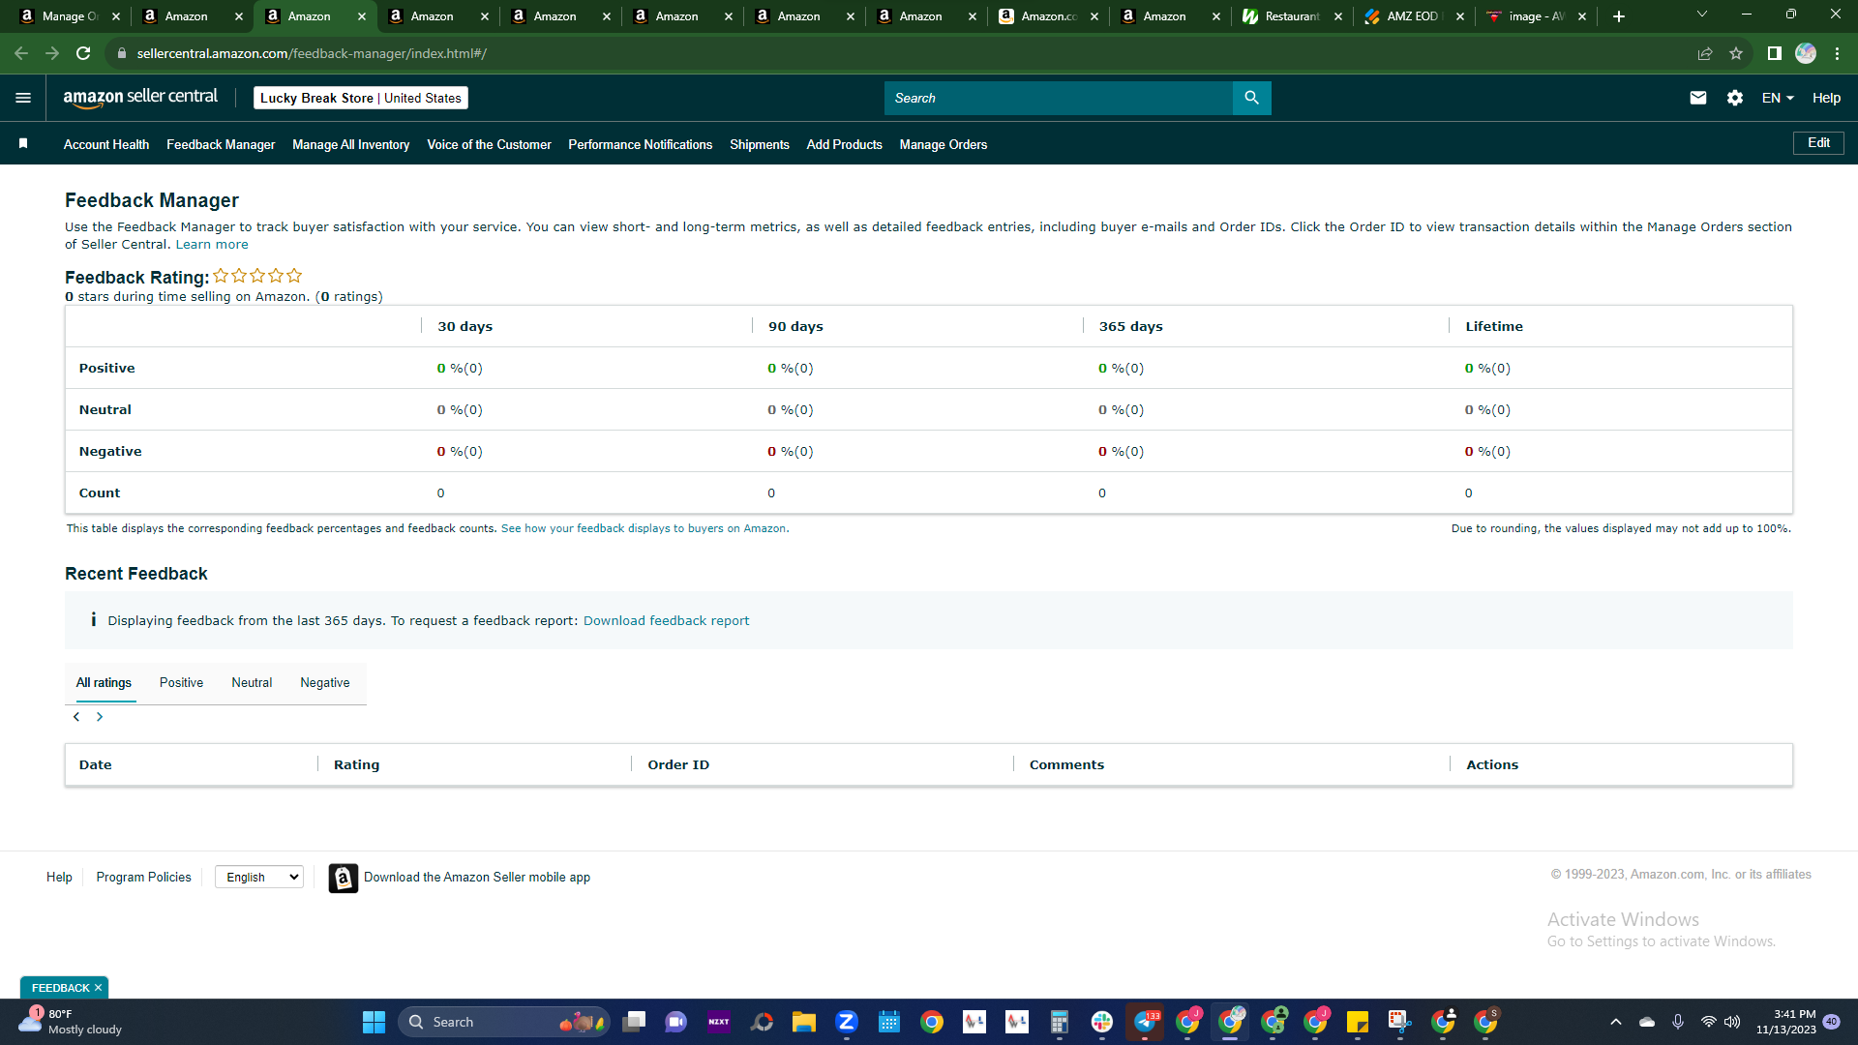Go to next feedback page arrow
1858x1045 pixels.
(100, 717)
